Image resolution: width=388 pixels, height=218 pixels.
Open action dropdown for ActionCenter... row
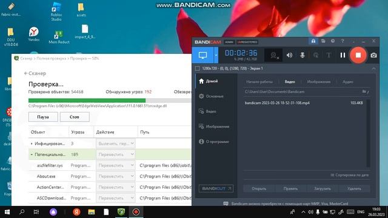[116, 187]
